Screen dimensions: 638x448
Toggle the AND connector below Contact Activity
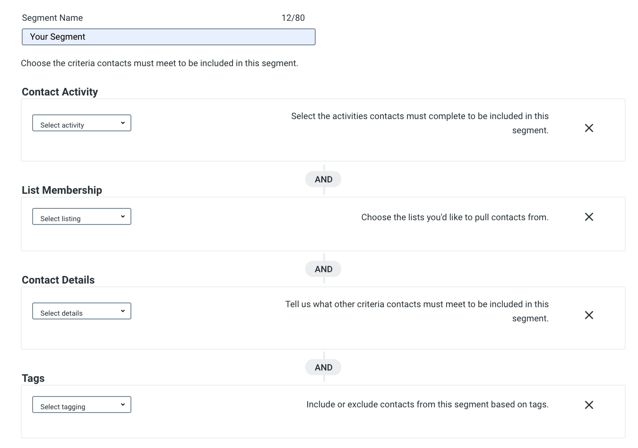[x=323, y=179]
